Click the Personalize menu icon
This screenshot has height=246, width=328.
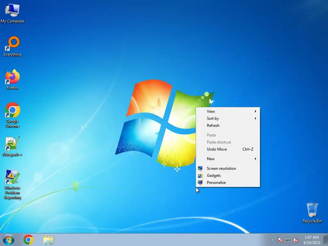click(x=200, y=182)
